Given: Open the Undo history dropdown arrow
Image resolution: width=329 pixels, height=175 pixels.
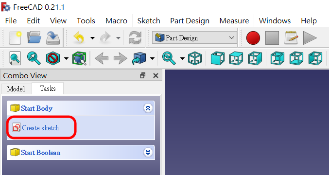Looking at the screenshot, I should [92, 38].
